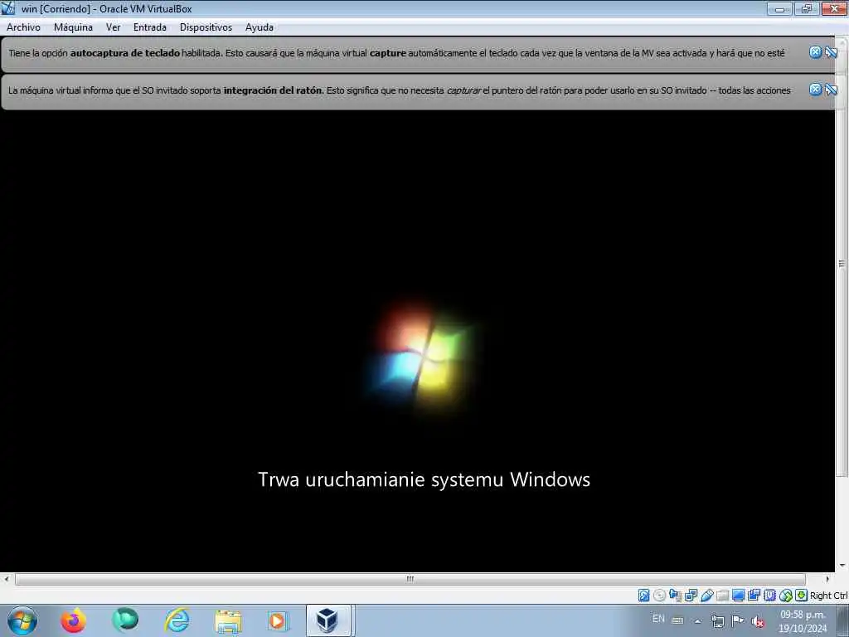Click the horizontal scrollbar thumb of VM view

tap(410, 579)
